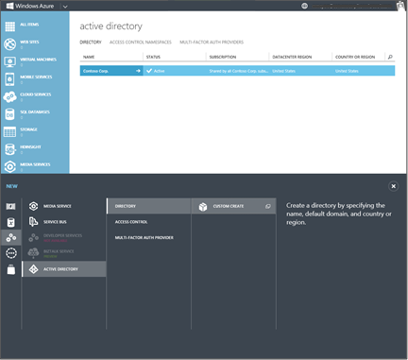
Task: Click the Service Bus icon
Action: coord(33,222)
